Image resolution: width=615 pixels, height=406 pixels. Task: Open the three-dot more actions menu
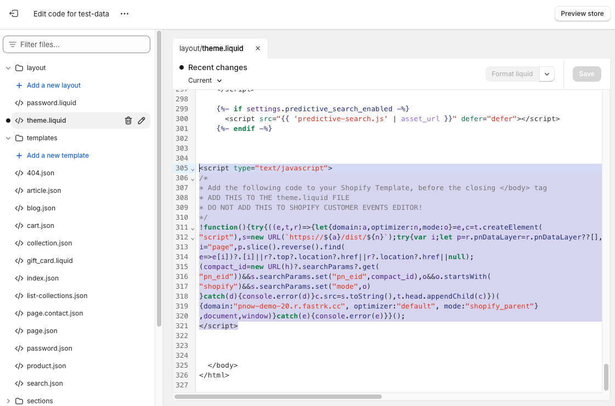pyautogui.click(x=125, y=14)
